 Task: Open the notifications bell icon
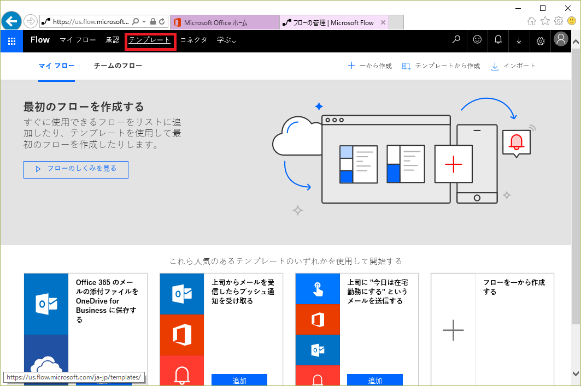(498, 40)
